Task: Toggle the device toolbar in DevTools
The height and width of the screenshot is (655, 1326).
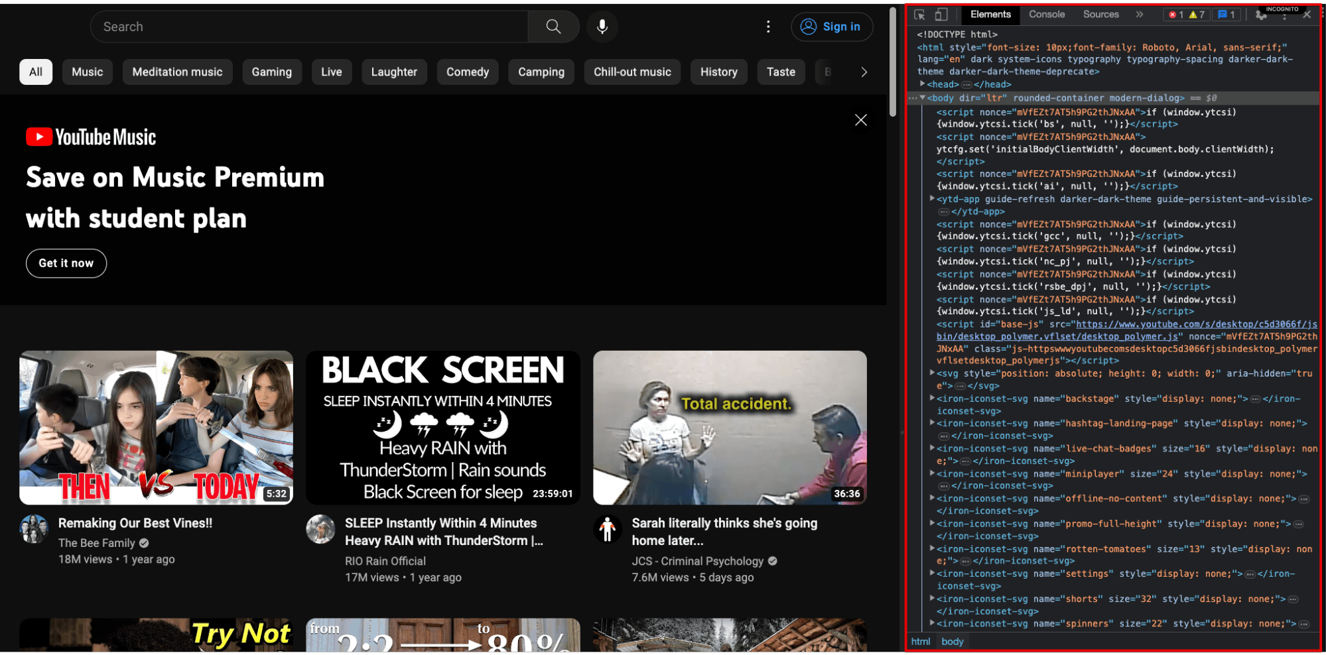Action: [941, 15]
